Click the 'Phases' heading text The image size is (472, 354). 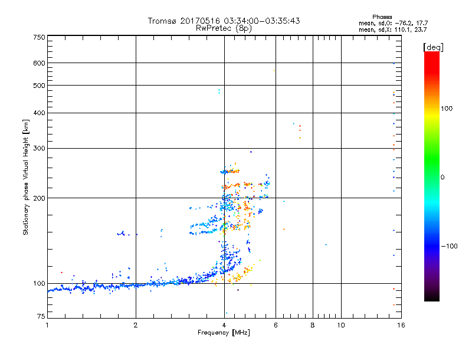382,17
